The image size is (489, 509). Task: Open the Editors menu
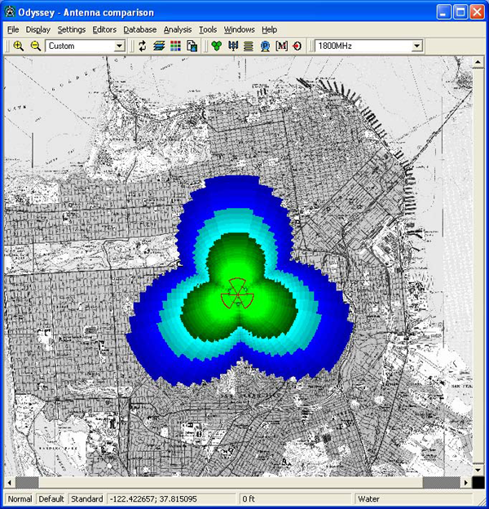click(x=104, y=29)
